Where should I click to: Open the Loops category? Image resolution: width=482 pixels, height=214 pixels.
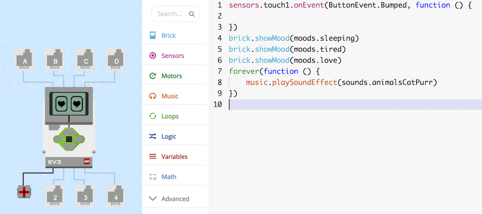click(x=176, y=117)
